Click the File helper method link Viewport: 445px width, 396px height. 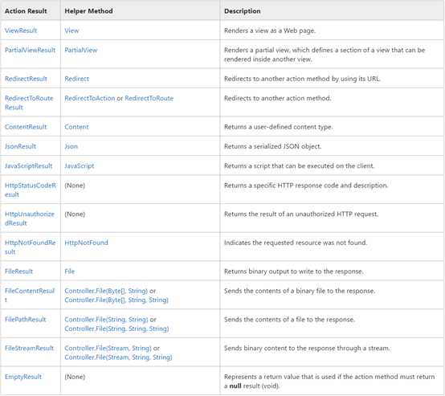tap(70, 271)
